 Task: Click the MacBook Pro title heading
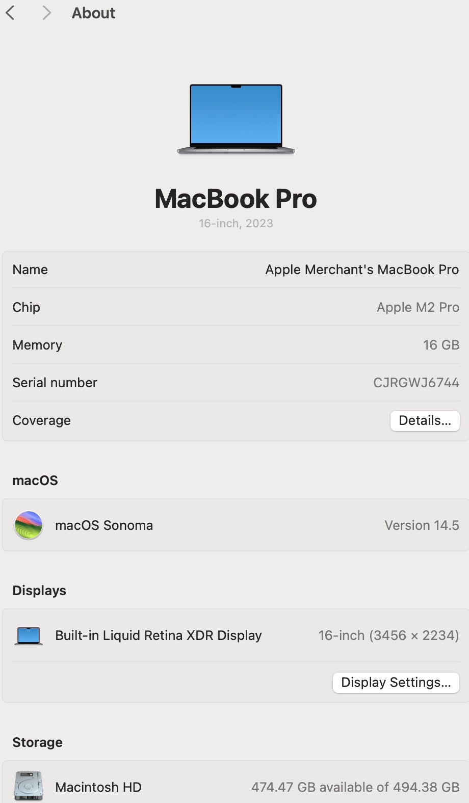pos(236,199)
